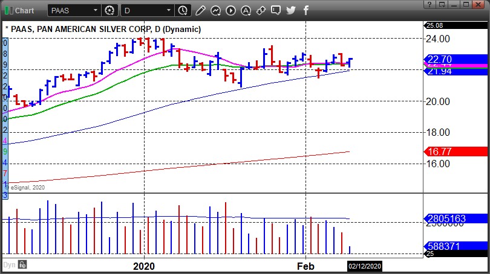Maximize the chart window
Viewport: 490px width, 274px height.
466,4
